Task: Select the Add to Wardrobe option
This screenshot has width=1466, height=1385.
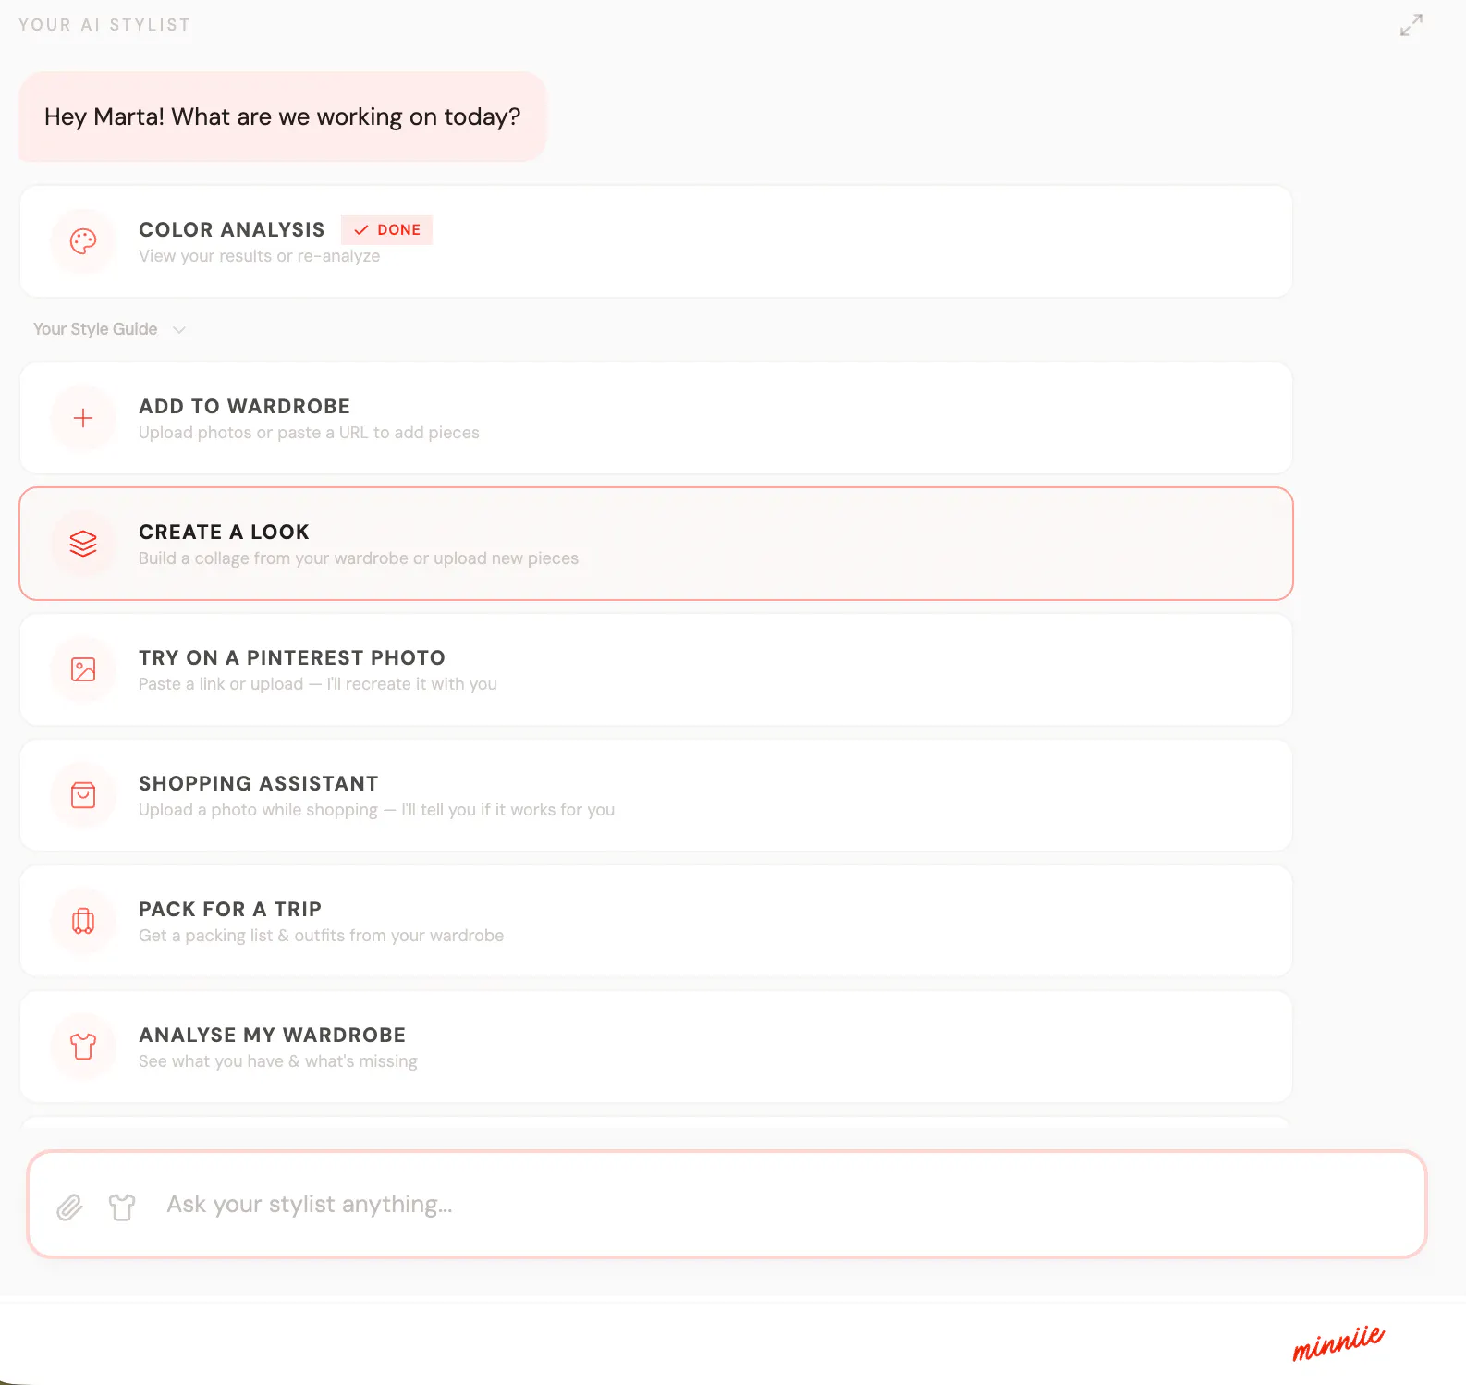Action: point(656,418)
